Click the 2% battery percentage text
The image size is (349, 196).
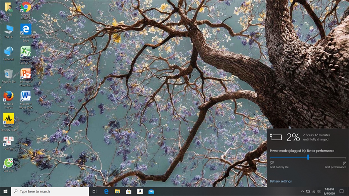293,137
